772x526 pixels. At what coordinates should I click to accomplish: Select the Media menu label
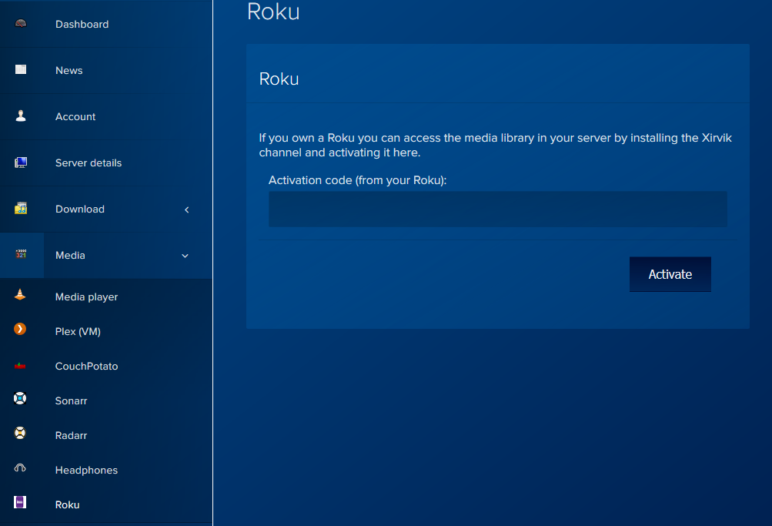(70, 256)
